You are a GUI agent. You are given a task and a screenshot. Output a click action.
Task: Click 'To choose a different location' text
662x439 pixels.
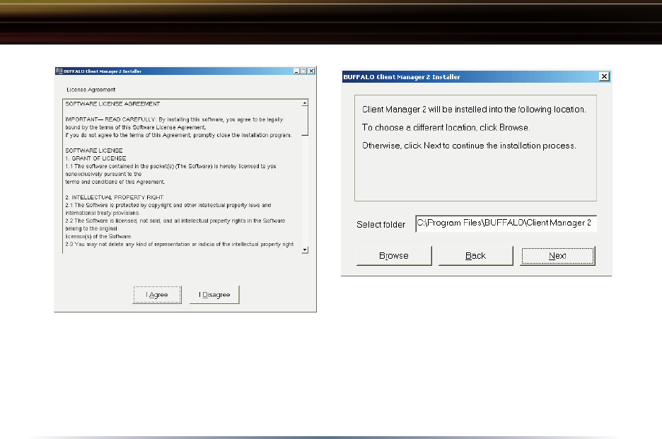(x=446, y=127)
